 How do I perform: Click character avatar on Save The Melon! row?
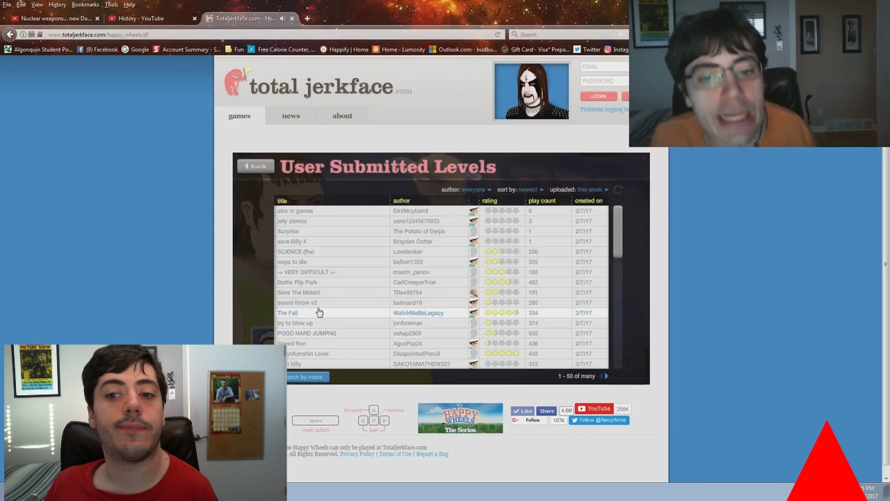pos(474,292)
